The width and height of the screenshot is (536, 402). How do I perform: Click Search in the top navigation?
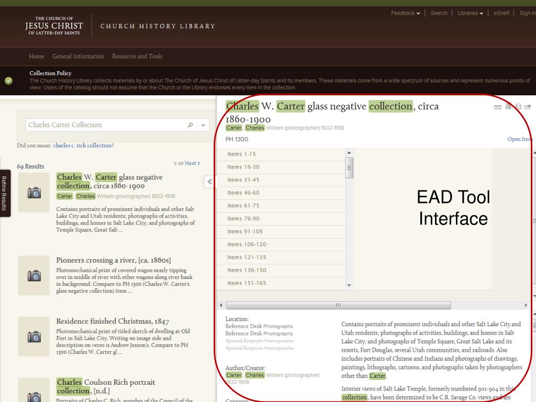pos(439,13)
